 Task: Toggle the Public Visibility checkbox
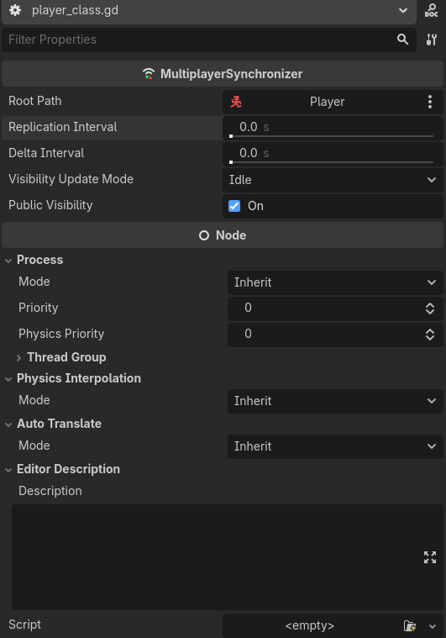(234, 206)
